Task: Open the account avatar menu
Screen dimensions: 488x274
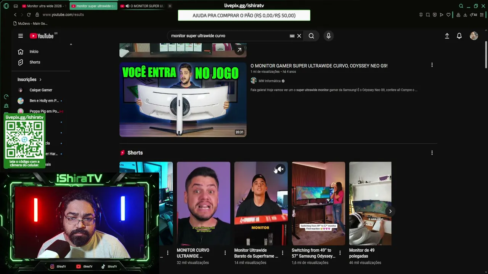Action: pyautogui.click(x=474, y=36)
